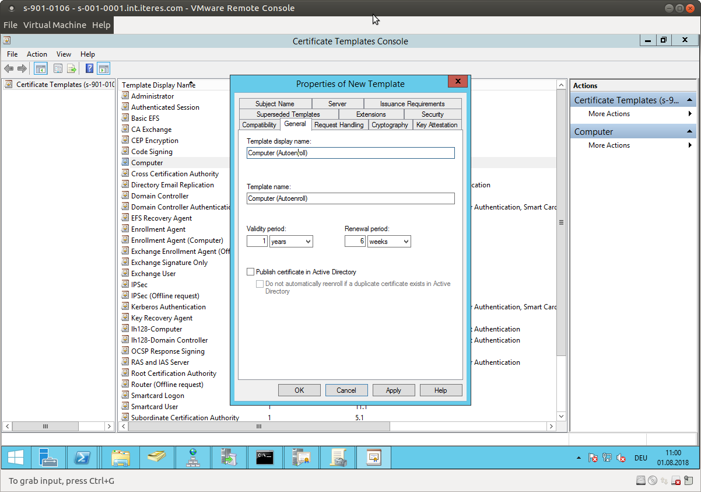Open the Cryptography tab

390,125
